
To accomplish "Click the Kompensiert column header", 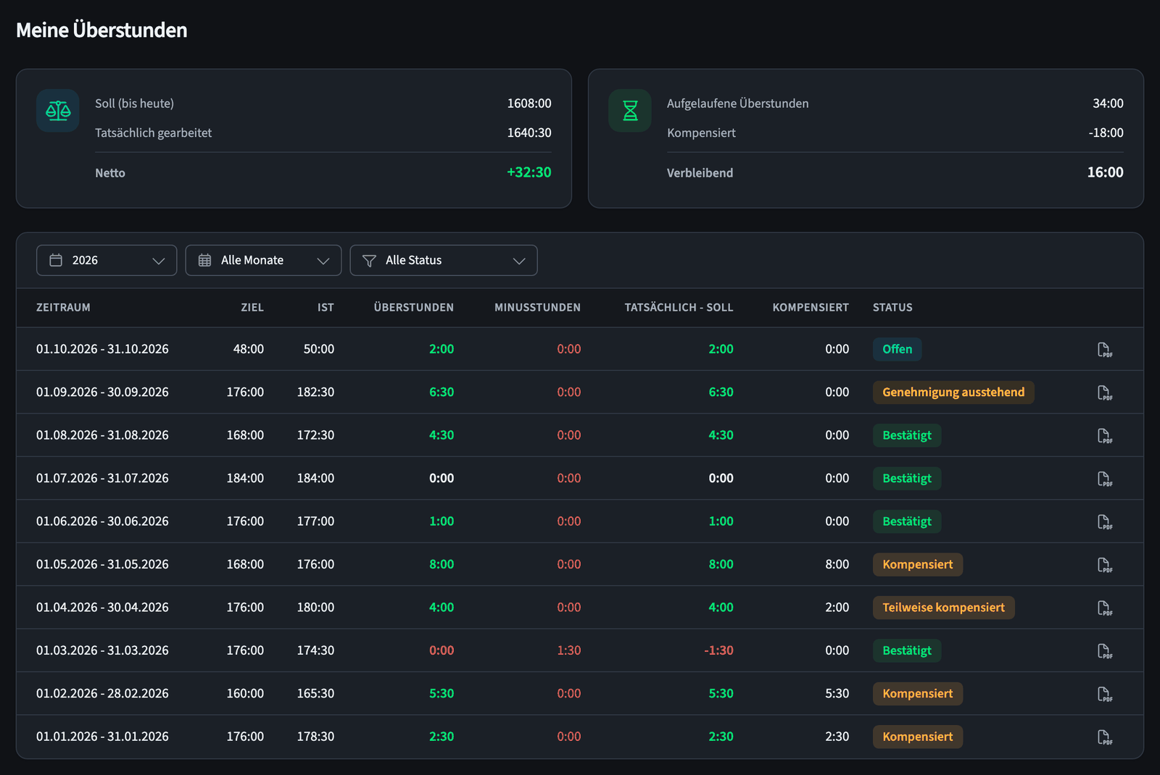I will pos(811,307).
